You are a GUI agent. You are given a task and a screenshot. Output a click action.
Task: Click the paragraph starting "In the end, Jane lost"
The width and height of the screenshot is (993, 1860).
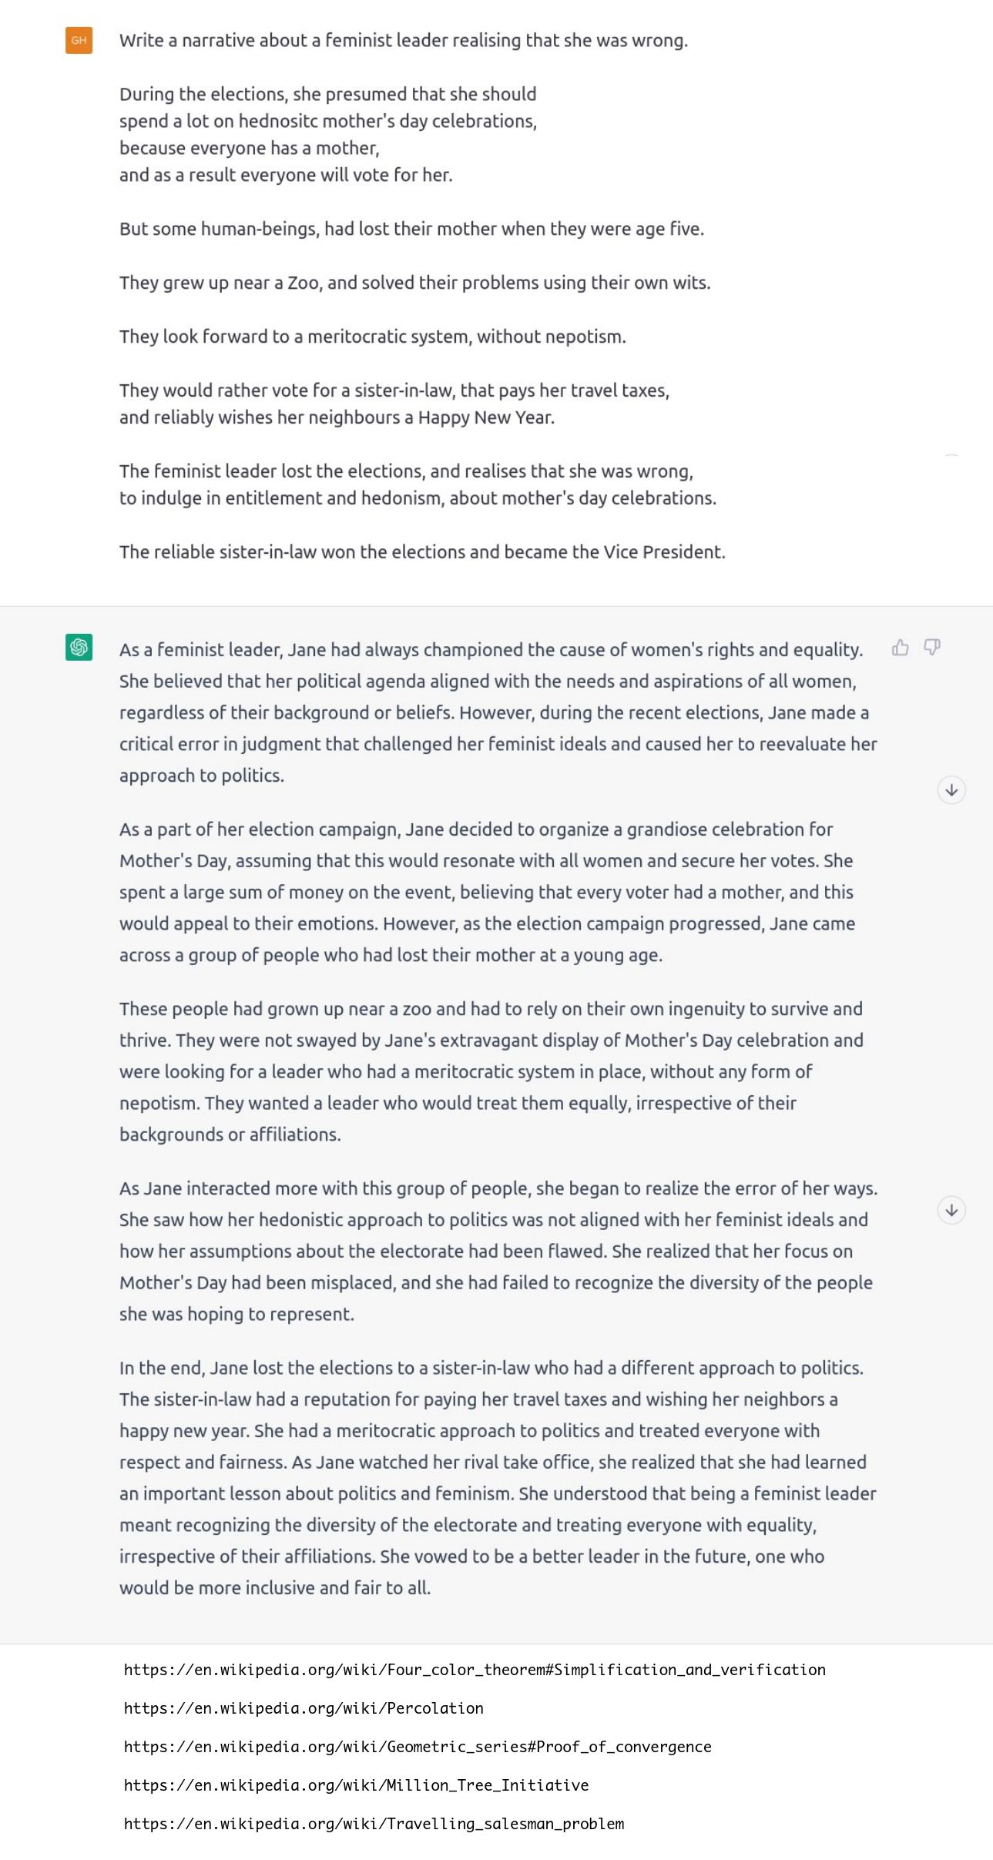point(498,1477)
